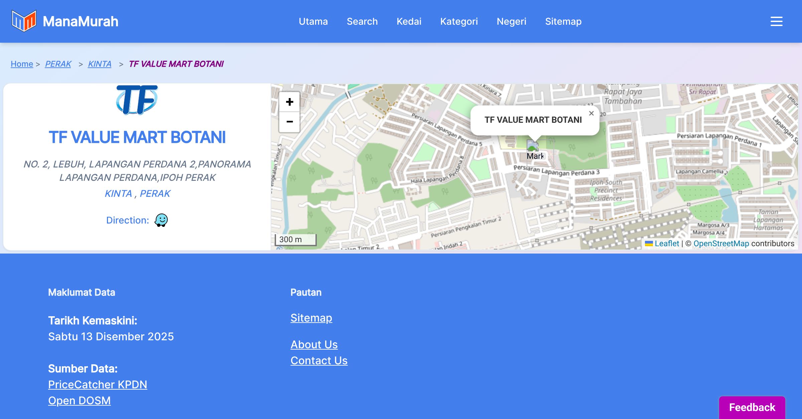
Task: Open the Contact Us footer link
Action: (319, 360)
